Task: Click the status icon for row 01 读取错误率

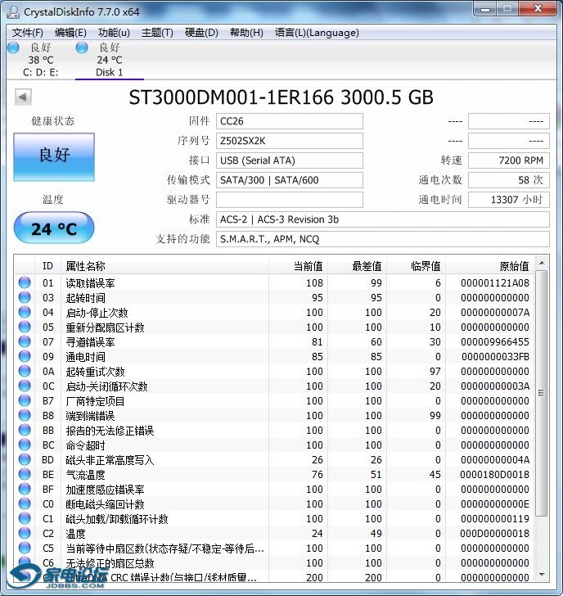Action: pyautogui.click(x=25, y=282)
